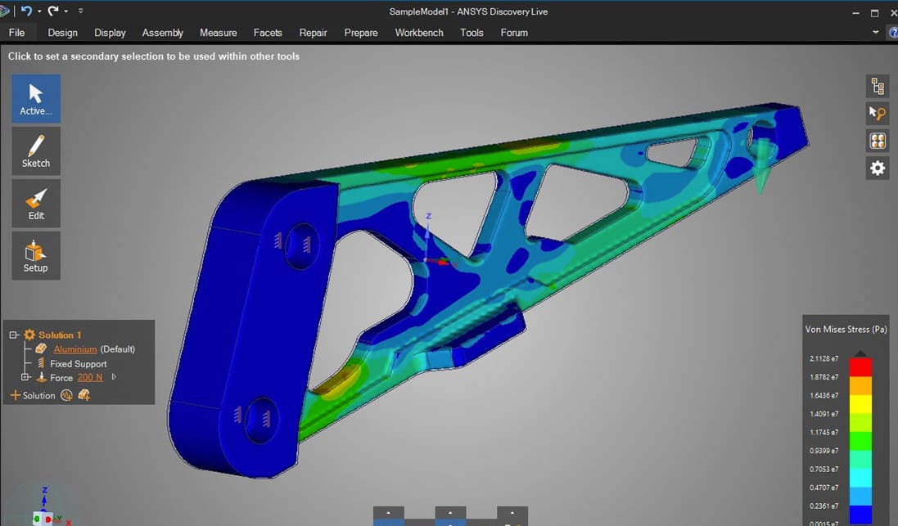The width and height of the screenshot is (898, 526).
Task: Click the red legend color band
Action: (860, 367)
